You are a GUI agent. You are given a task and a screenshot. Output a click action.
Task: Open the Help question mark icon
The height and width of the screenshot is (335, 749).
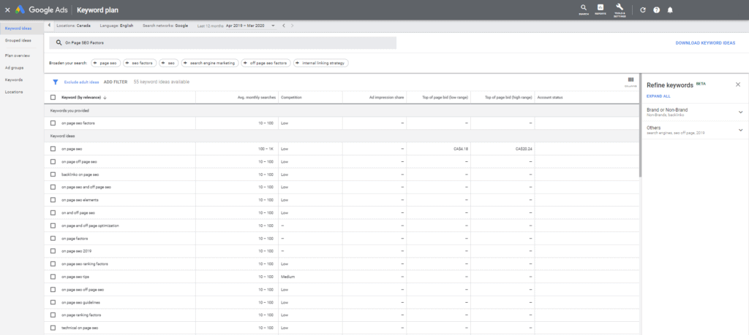(656, 10)
